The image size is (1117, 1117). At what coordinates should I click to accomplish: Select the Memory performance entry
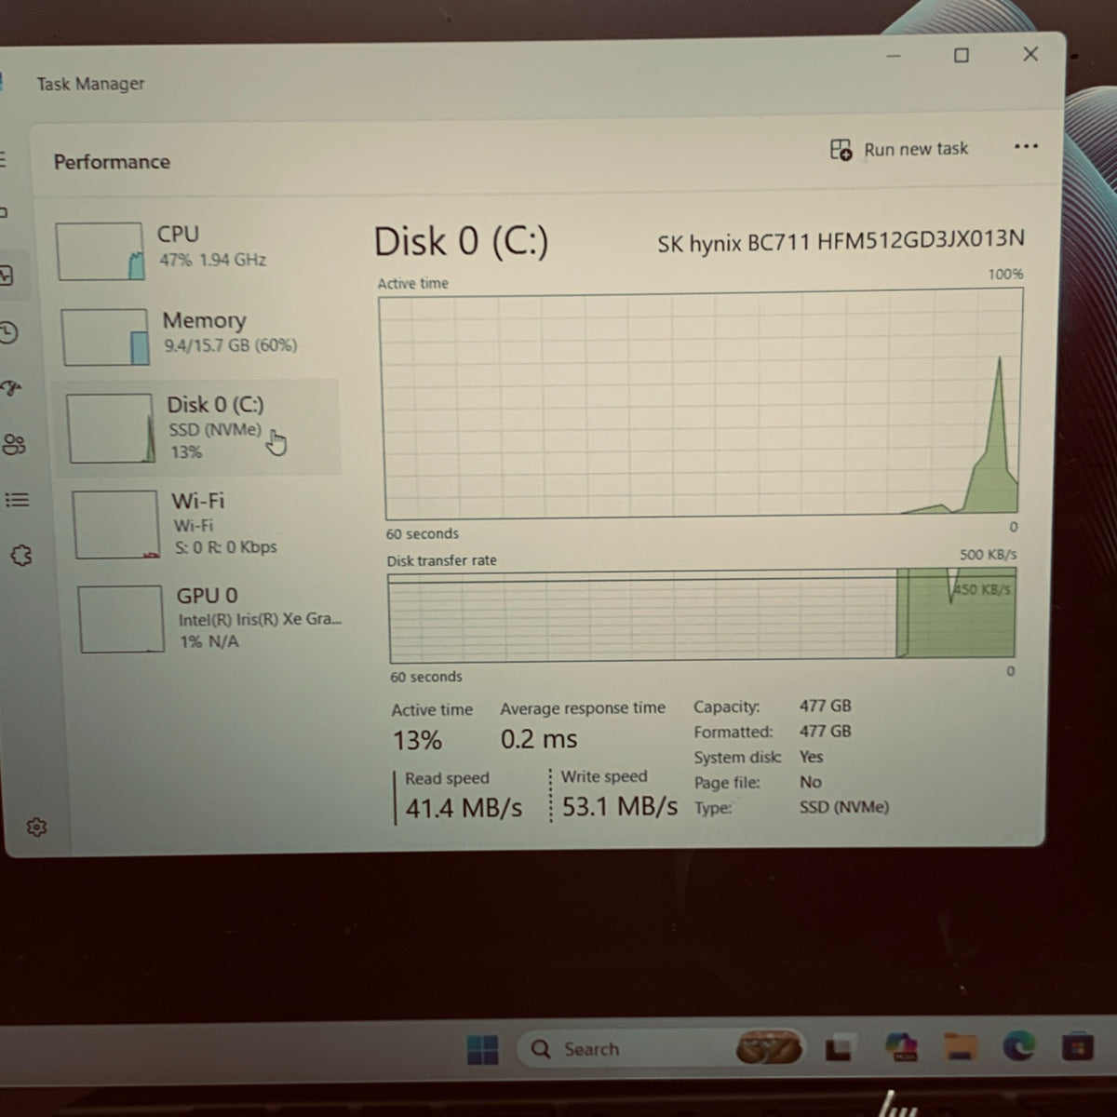click(x=197, y=336)
